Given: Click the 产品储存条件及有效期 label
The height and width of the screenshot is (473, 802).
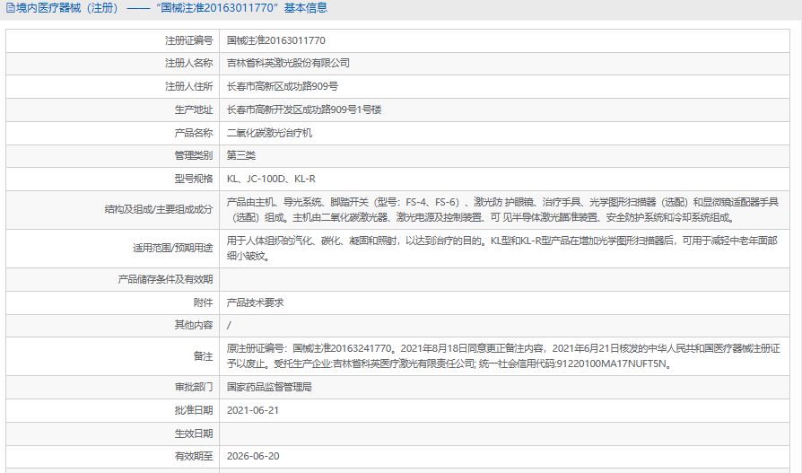Looking at the screenshot, I should pos(165,279).
